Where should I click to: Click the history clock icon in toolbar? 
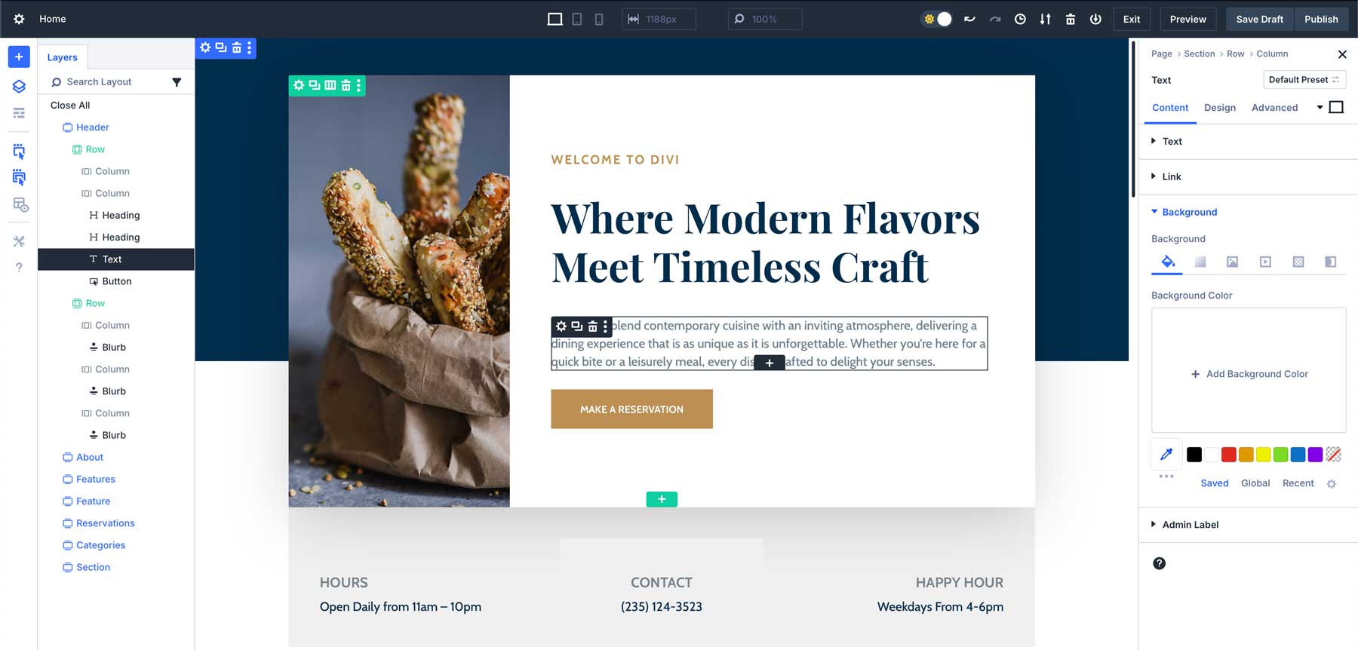[1020, 19]
